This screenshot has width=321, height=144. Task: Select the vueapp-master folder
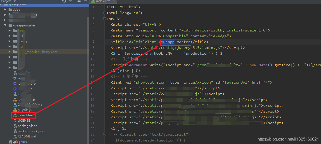click(x=24, y=25)
